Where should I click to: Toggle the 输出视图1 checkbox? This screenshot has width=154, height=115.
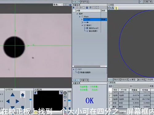tap(87, 31)
